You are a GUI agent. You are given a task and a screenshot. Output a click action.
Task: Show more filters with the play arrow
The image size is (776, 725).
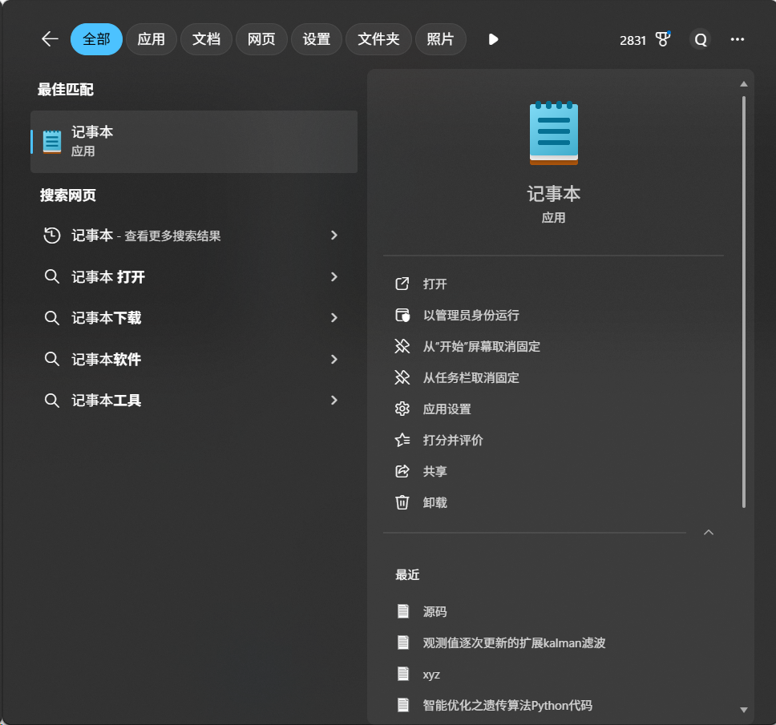coord(493,39)
